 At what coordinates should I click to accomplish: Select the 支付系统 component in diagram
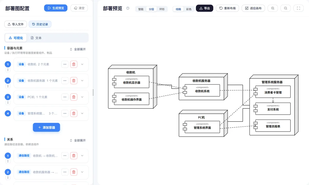272,109
